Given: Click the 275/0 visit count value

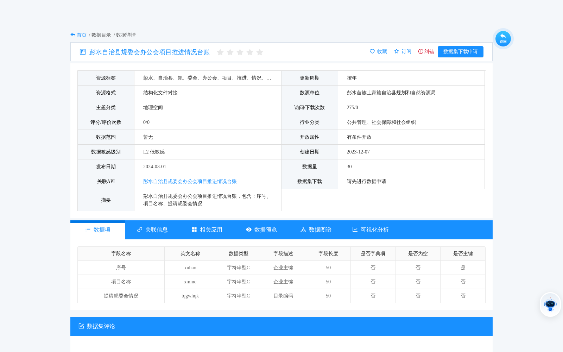Looking at the screenshot, I should point(353,108).
